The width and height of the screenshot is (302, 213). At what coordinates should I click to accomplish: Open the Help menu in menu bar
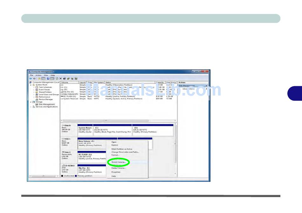(53, 75)
